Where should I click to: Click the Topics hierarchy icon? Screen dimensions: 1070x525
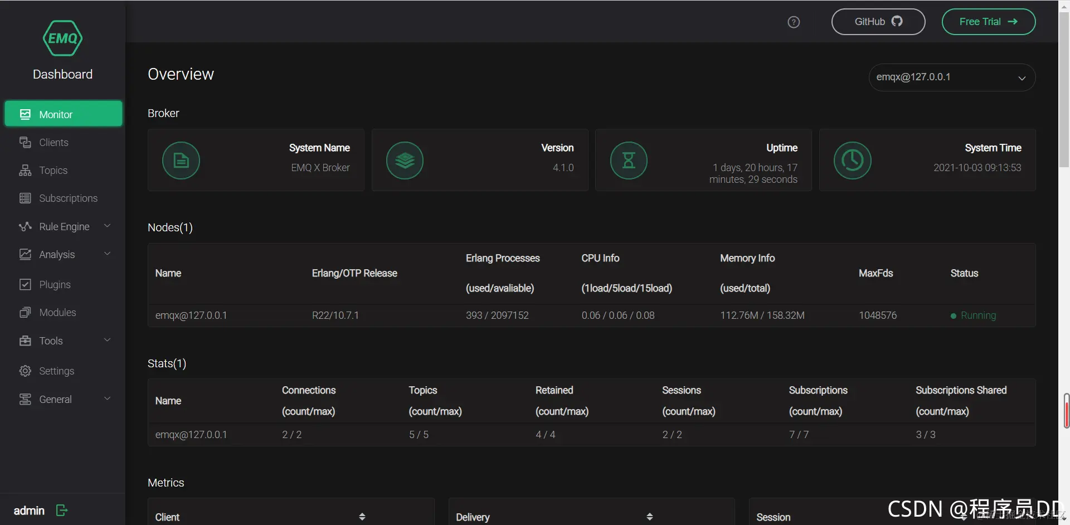click(25, 170)
